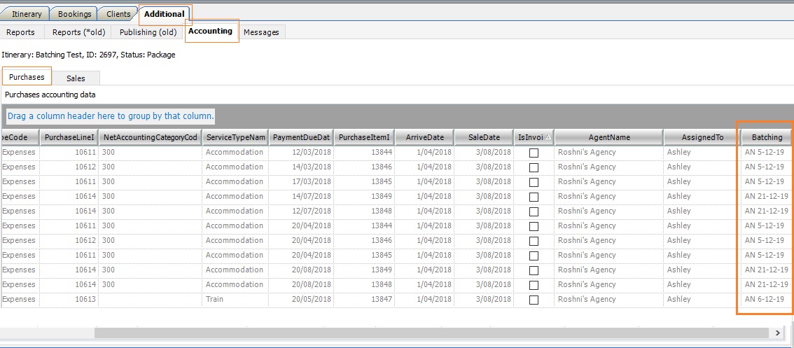Click the group-by column header drop area
This screenshot has width=794, height=348.
111,116
